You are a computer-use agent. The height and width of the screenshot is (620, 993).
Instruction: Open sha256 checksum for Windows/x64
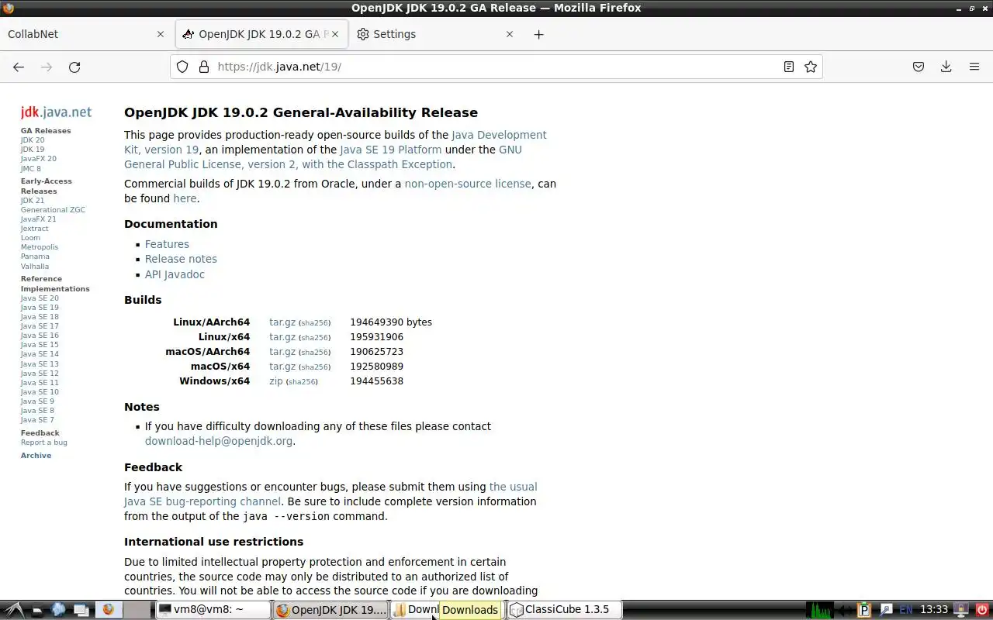click(x=302, y=382)
